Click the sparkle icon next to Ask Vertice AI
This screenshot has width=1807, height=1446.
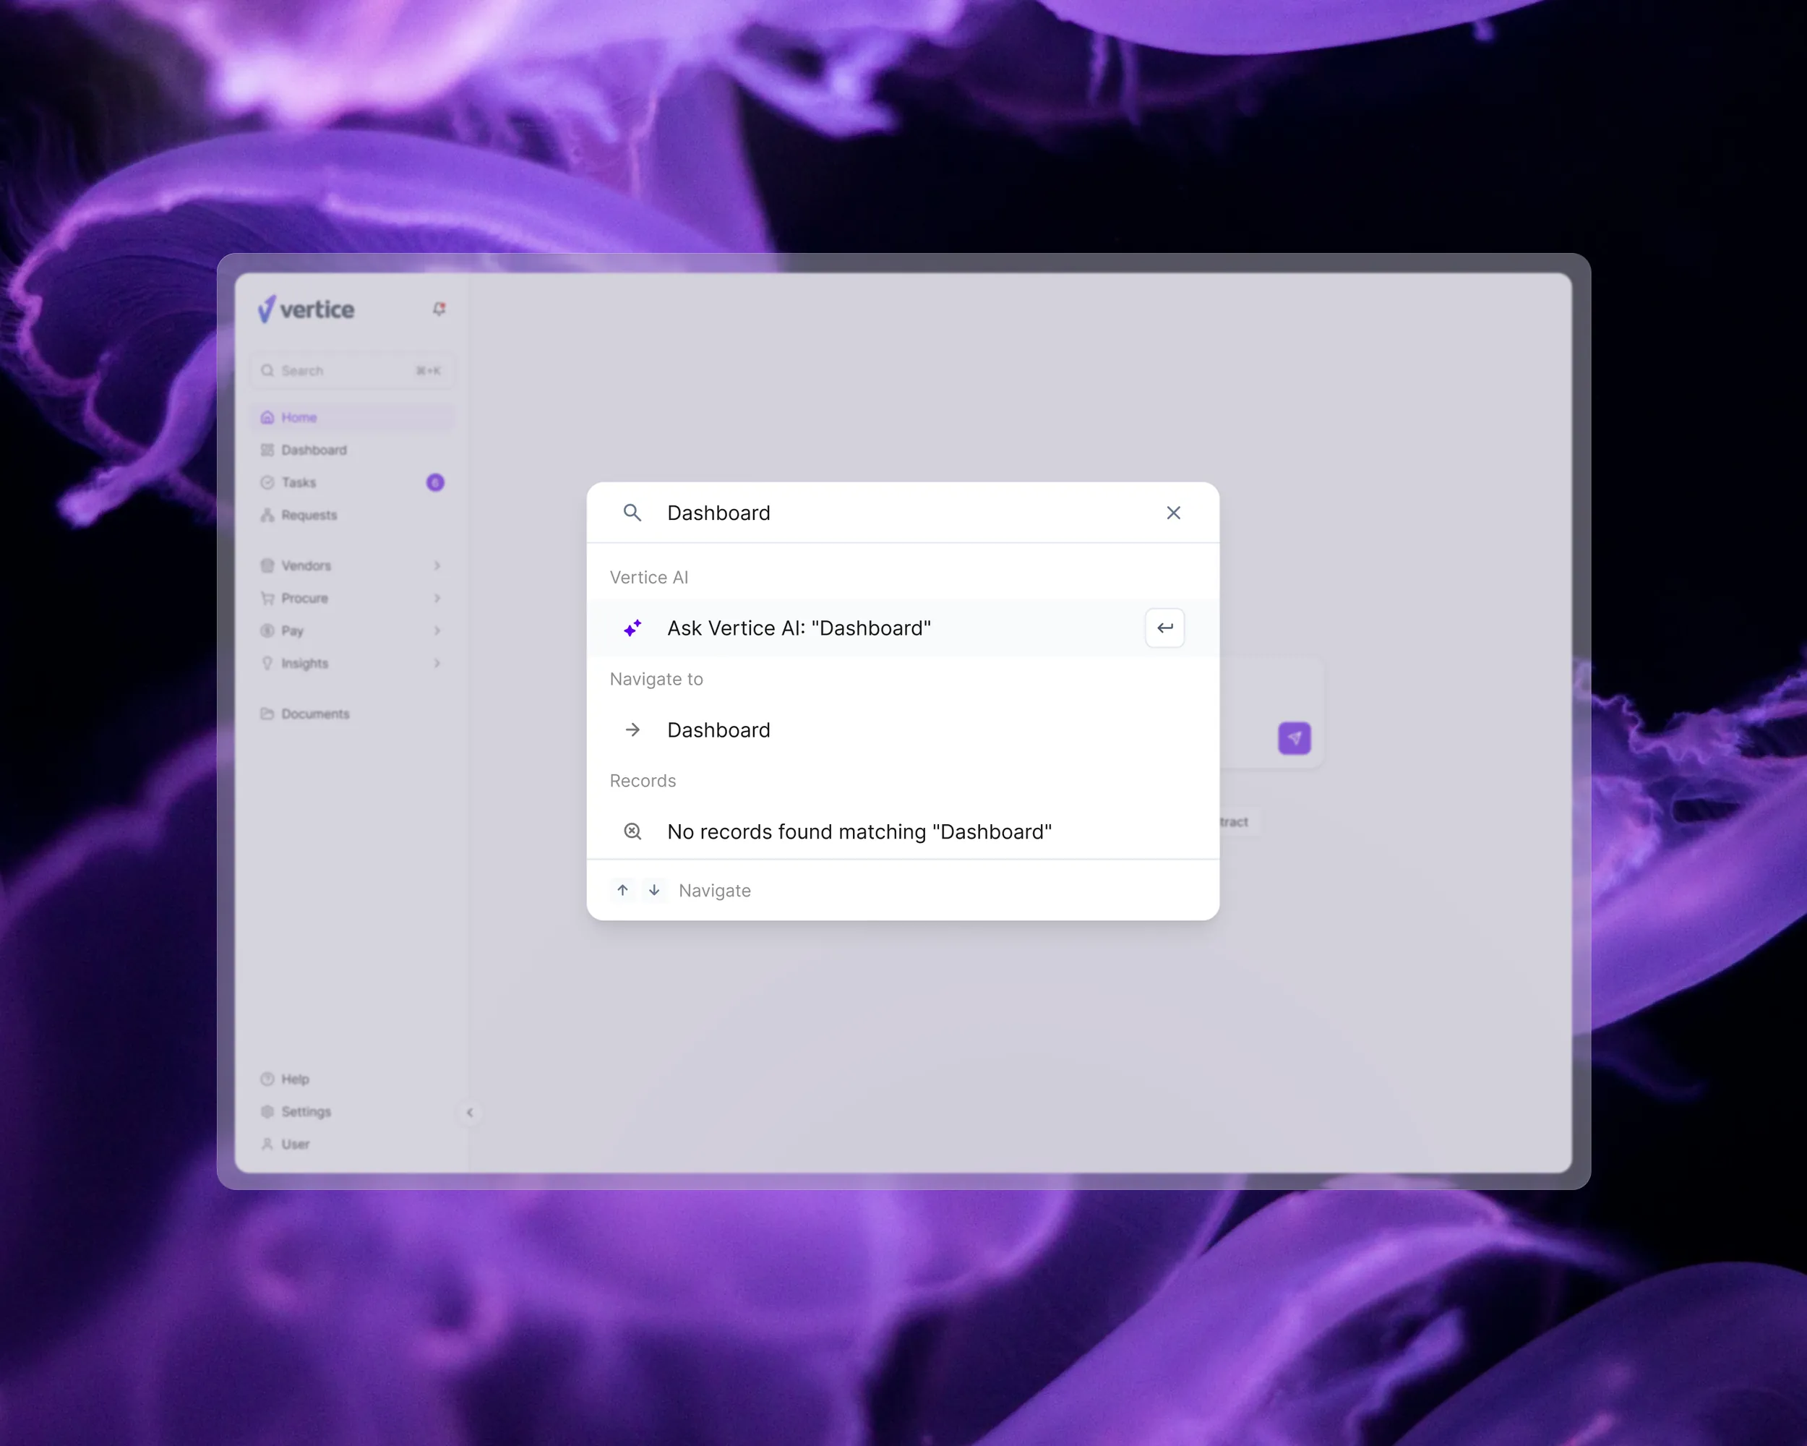click(632, 628)
